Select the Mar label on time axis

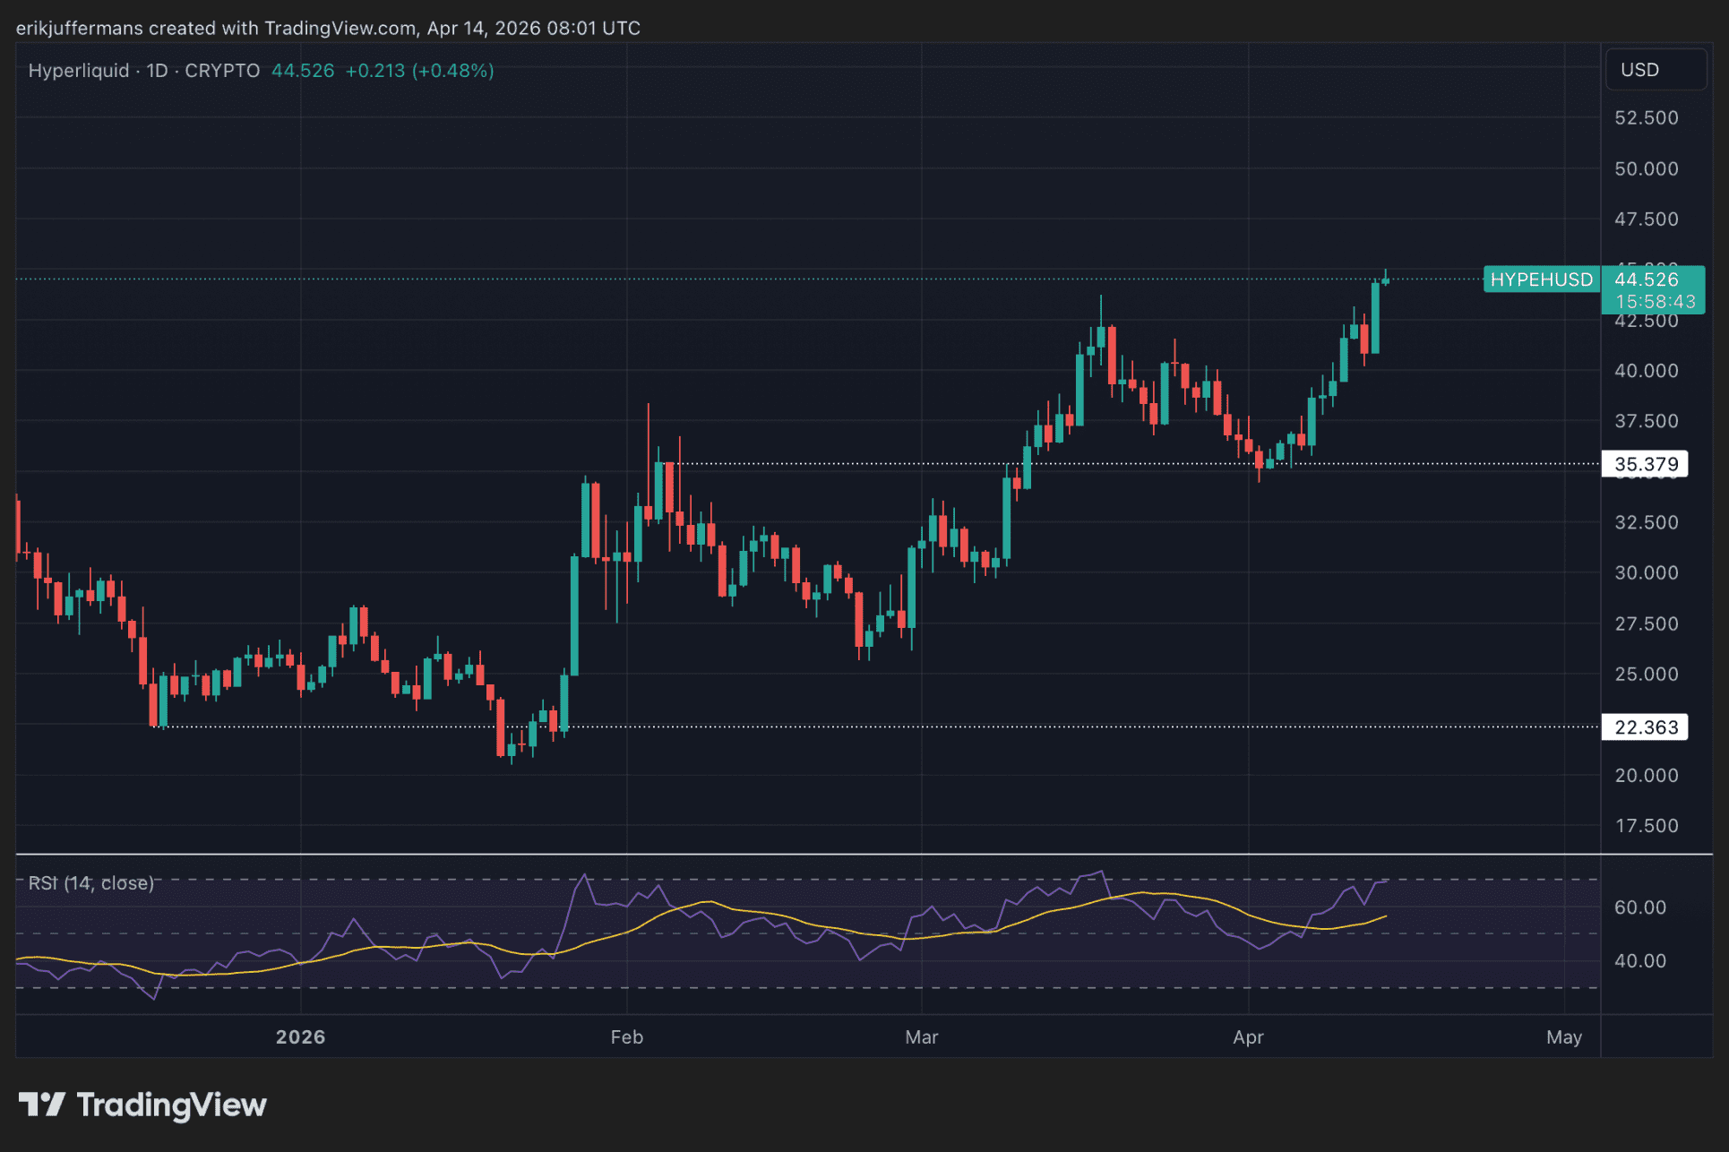click(921, 1037)
